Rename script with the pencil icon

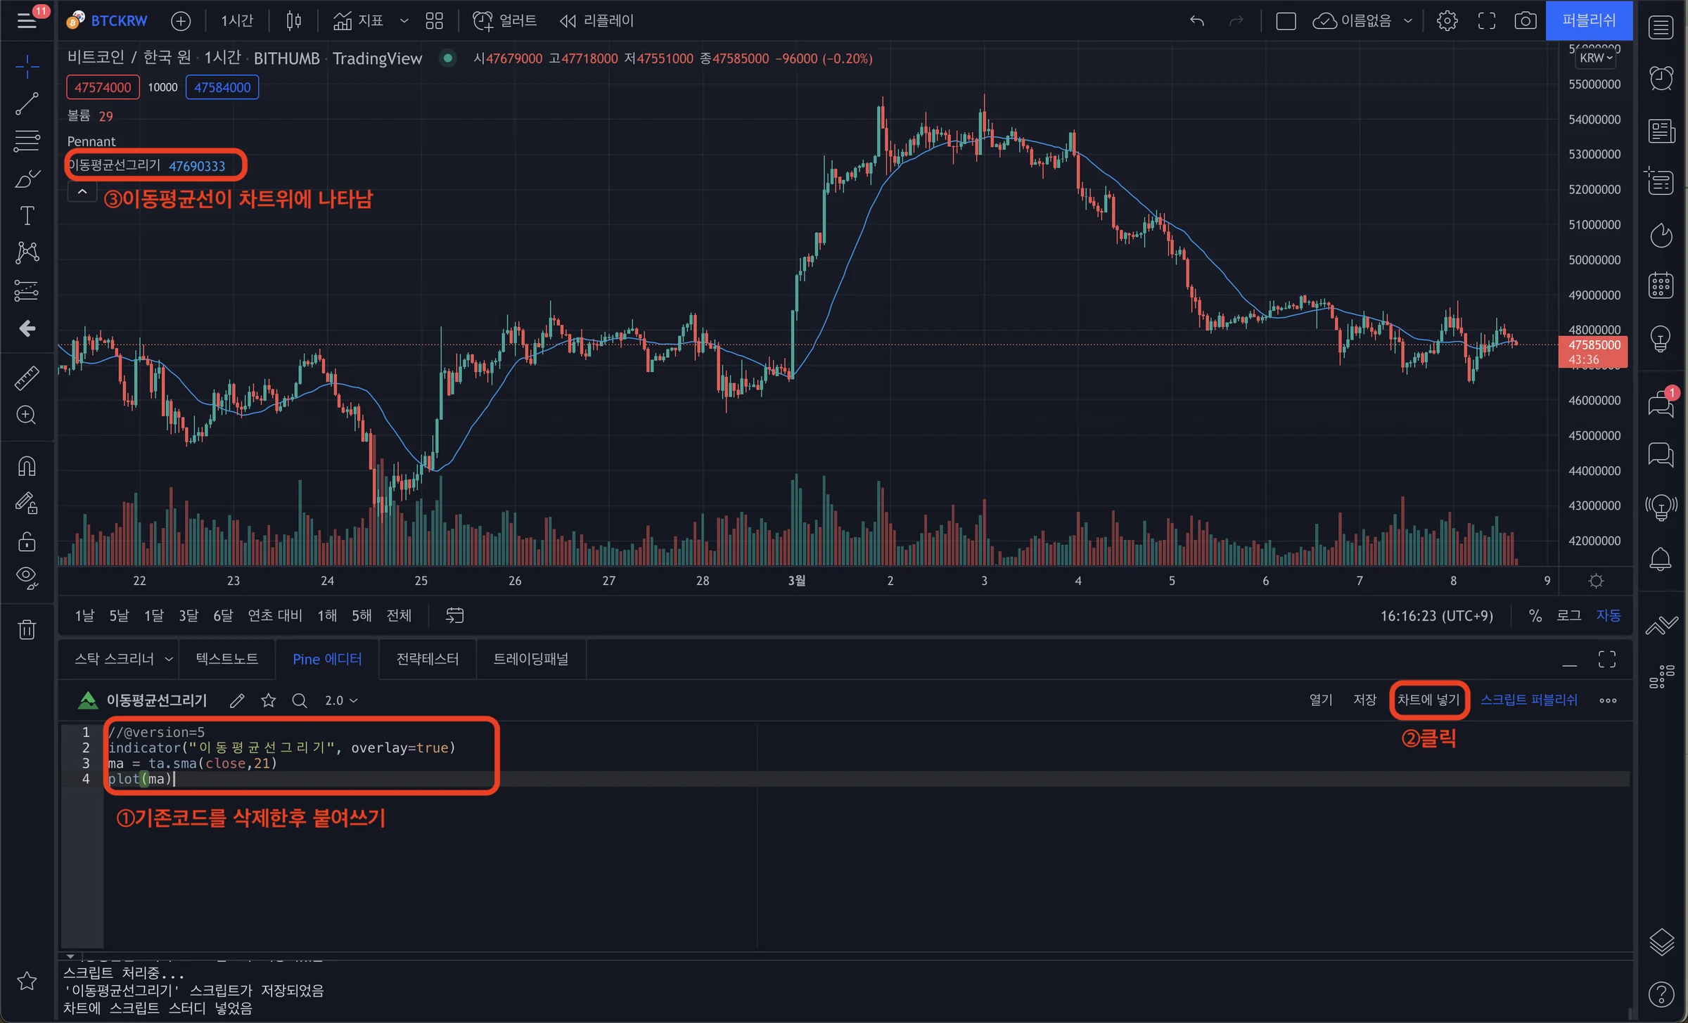[237, 700]
